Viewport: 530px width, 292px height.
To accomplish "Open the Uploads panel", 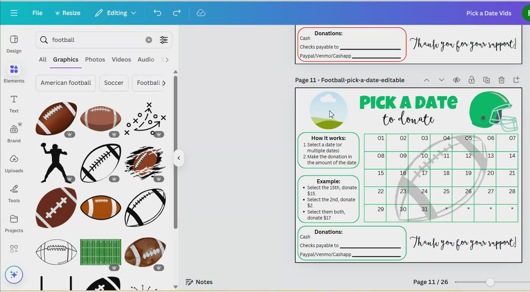I will pyautogui.click(x=14, y=163).
